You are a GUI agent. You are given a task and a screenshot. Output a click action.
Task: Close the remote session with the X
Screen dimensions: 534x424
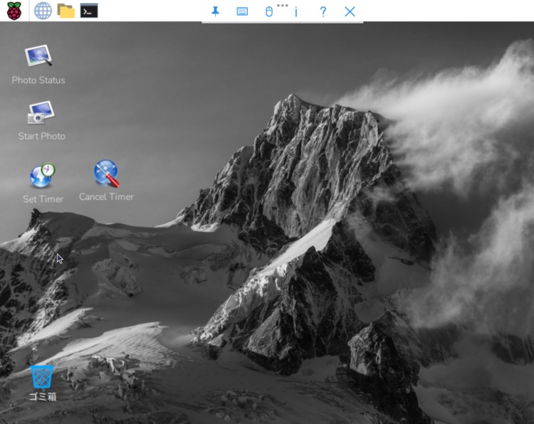[x=350, y=11]
